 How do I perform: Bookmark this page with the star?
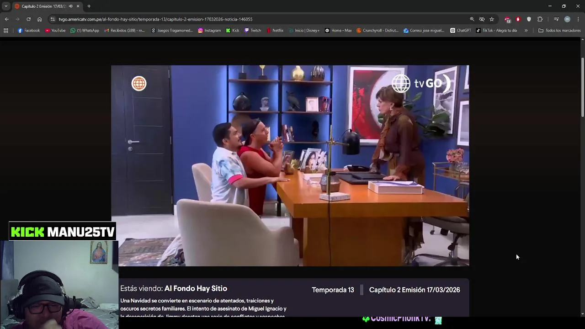(492, 19)
